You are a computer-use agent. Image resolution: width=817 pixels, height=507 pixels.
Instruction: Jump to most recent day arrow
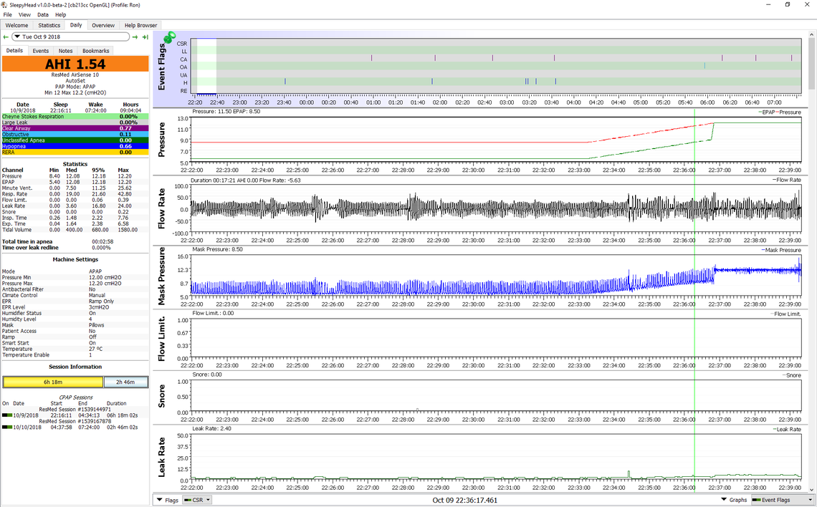(x=145, y=37)
